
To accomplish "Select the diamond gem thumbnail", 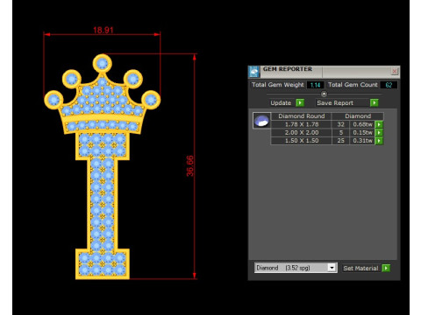I will click(x=261, y=121).
